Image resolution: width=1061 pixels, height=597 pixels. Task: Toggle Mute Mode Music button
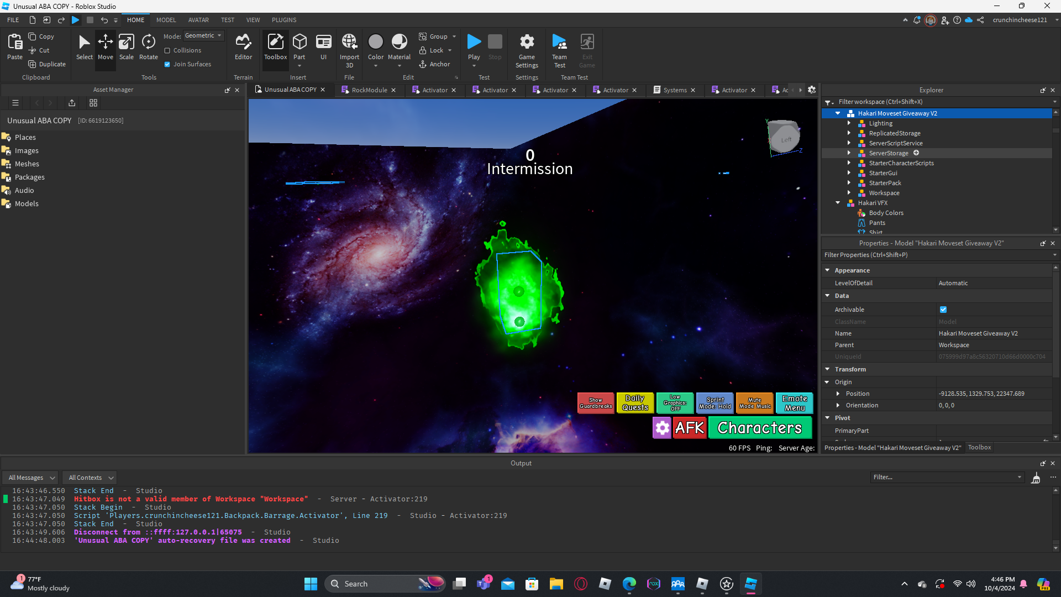[755, 403]
